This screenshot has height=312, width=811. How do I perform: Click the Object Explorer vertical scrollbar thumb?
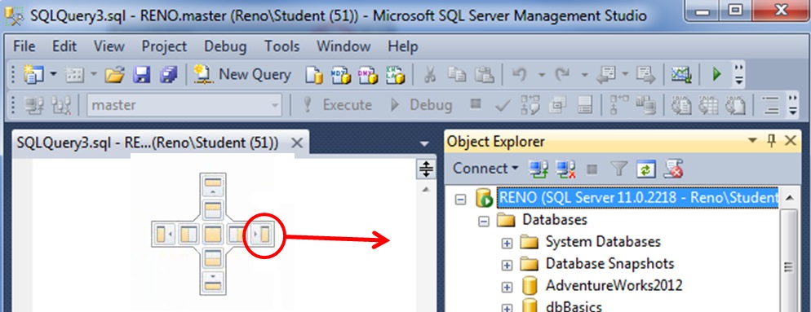point(787,261)
